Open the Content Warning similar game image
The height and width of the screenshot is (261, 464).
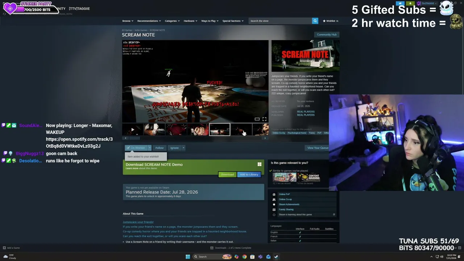[x=308, y=177]
